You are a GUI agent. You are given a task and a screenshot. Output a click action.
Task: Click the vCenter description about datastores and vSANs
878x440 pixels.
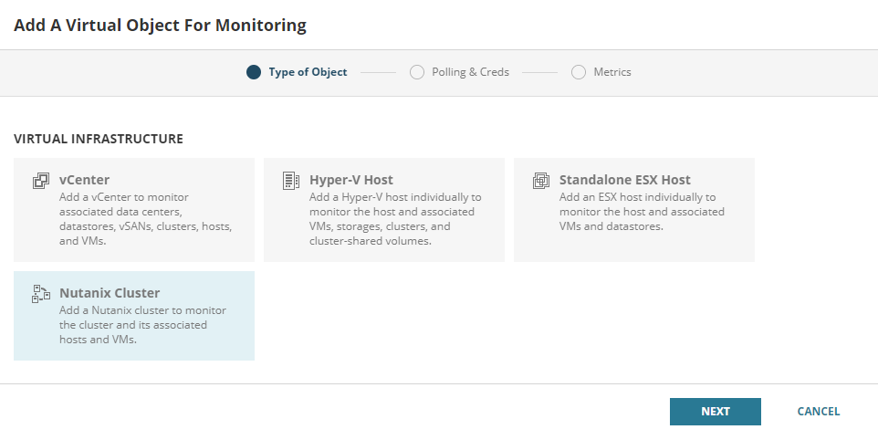point(145,219)
